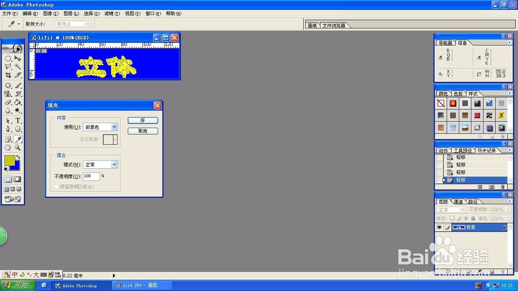Click 取消 button in Fill dialog
The image size is (518, 291).
coord(143,131)
